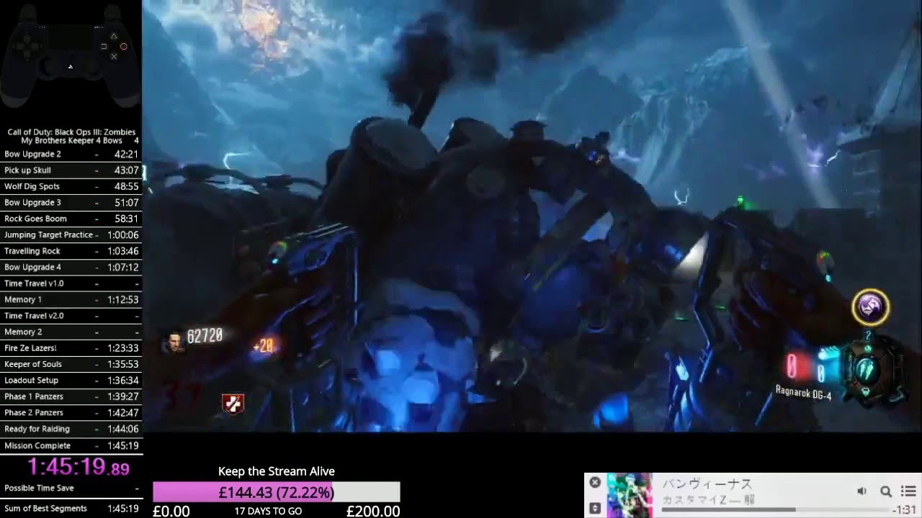Image resolution: width=922 pixels, height=518 pixels.
Task: Click the game title 'Call of Duty: Black Ops III: Zombies'
Action: 71,132
